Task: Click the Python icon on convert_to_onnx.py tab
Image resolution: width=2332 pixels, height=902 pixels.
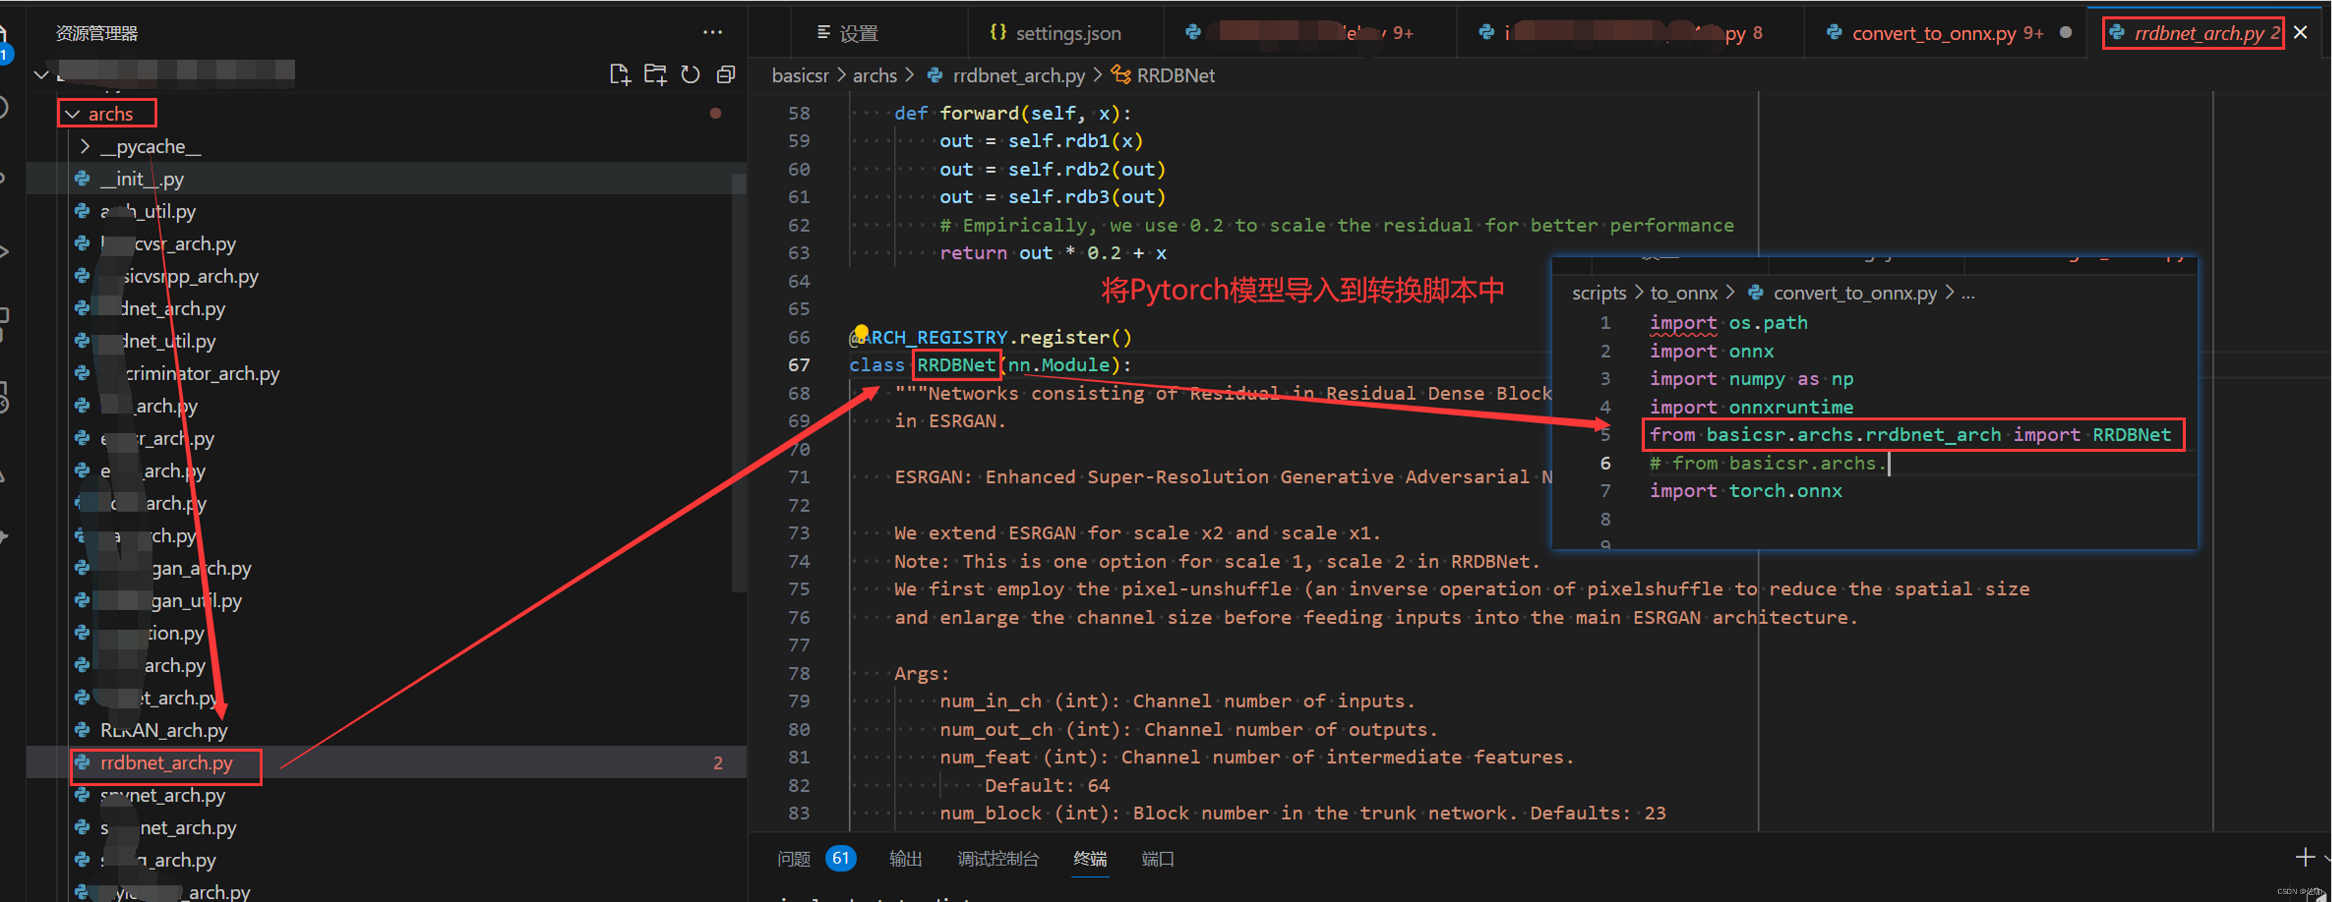Action: (x=1834, y=33)
